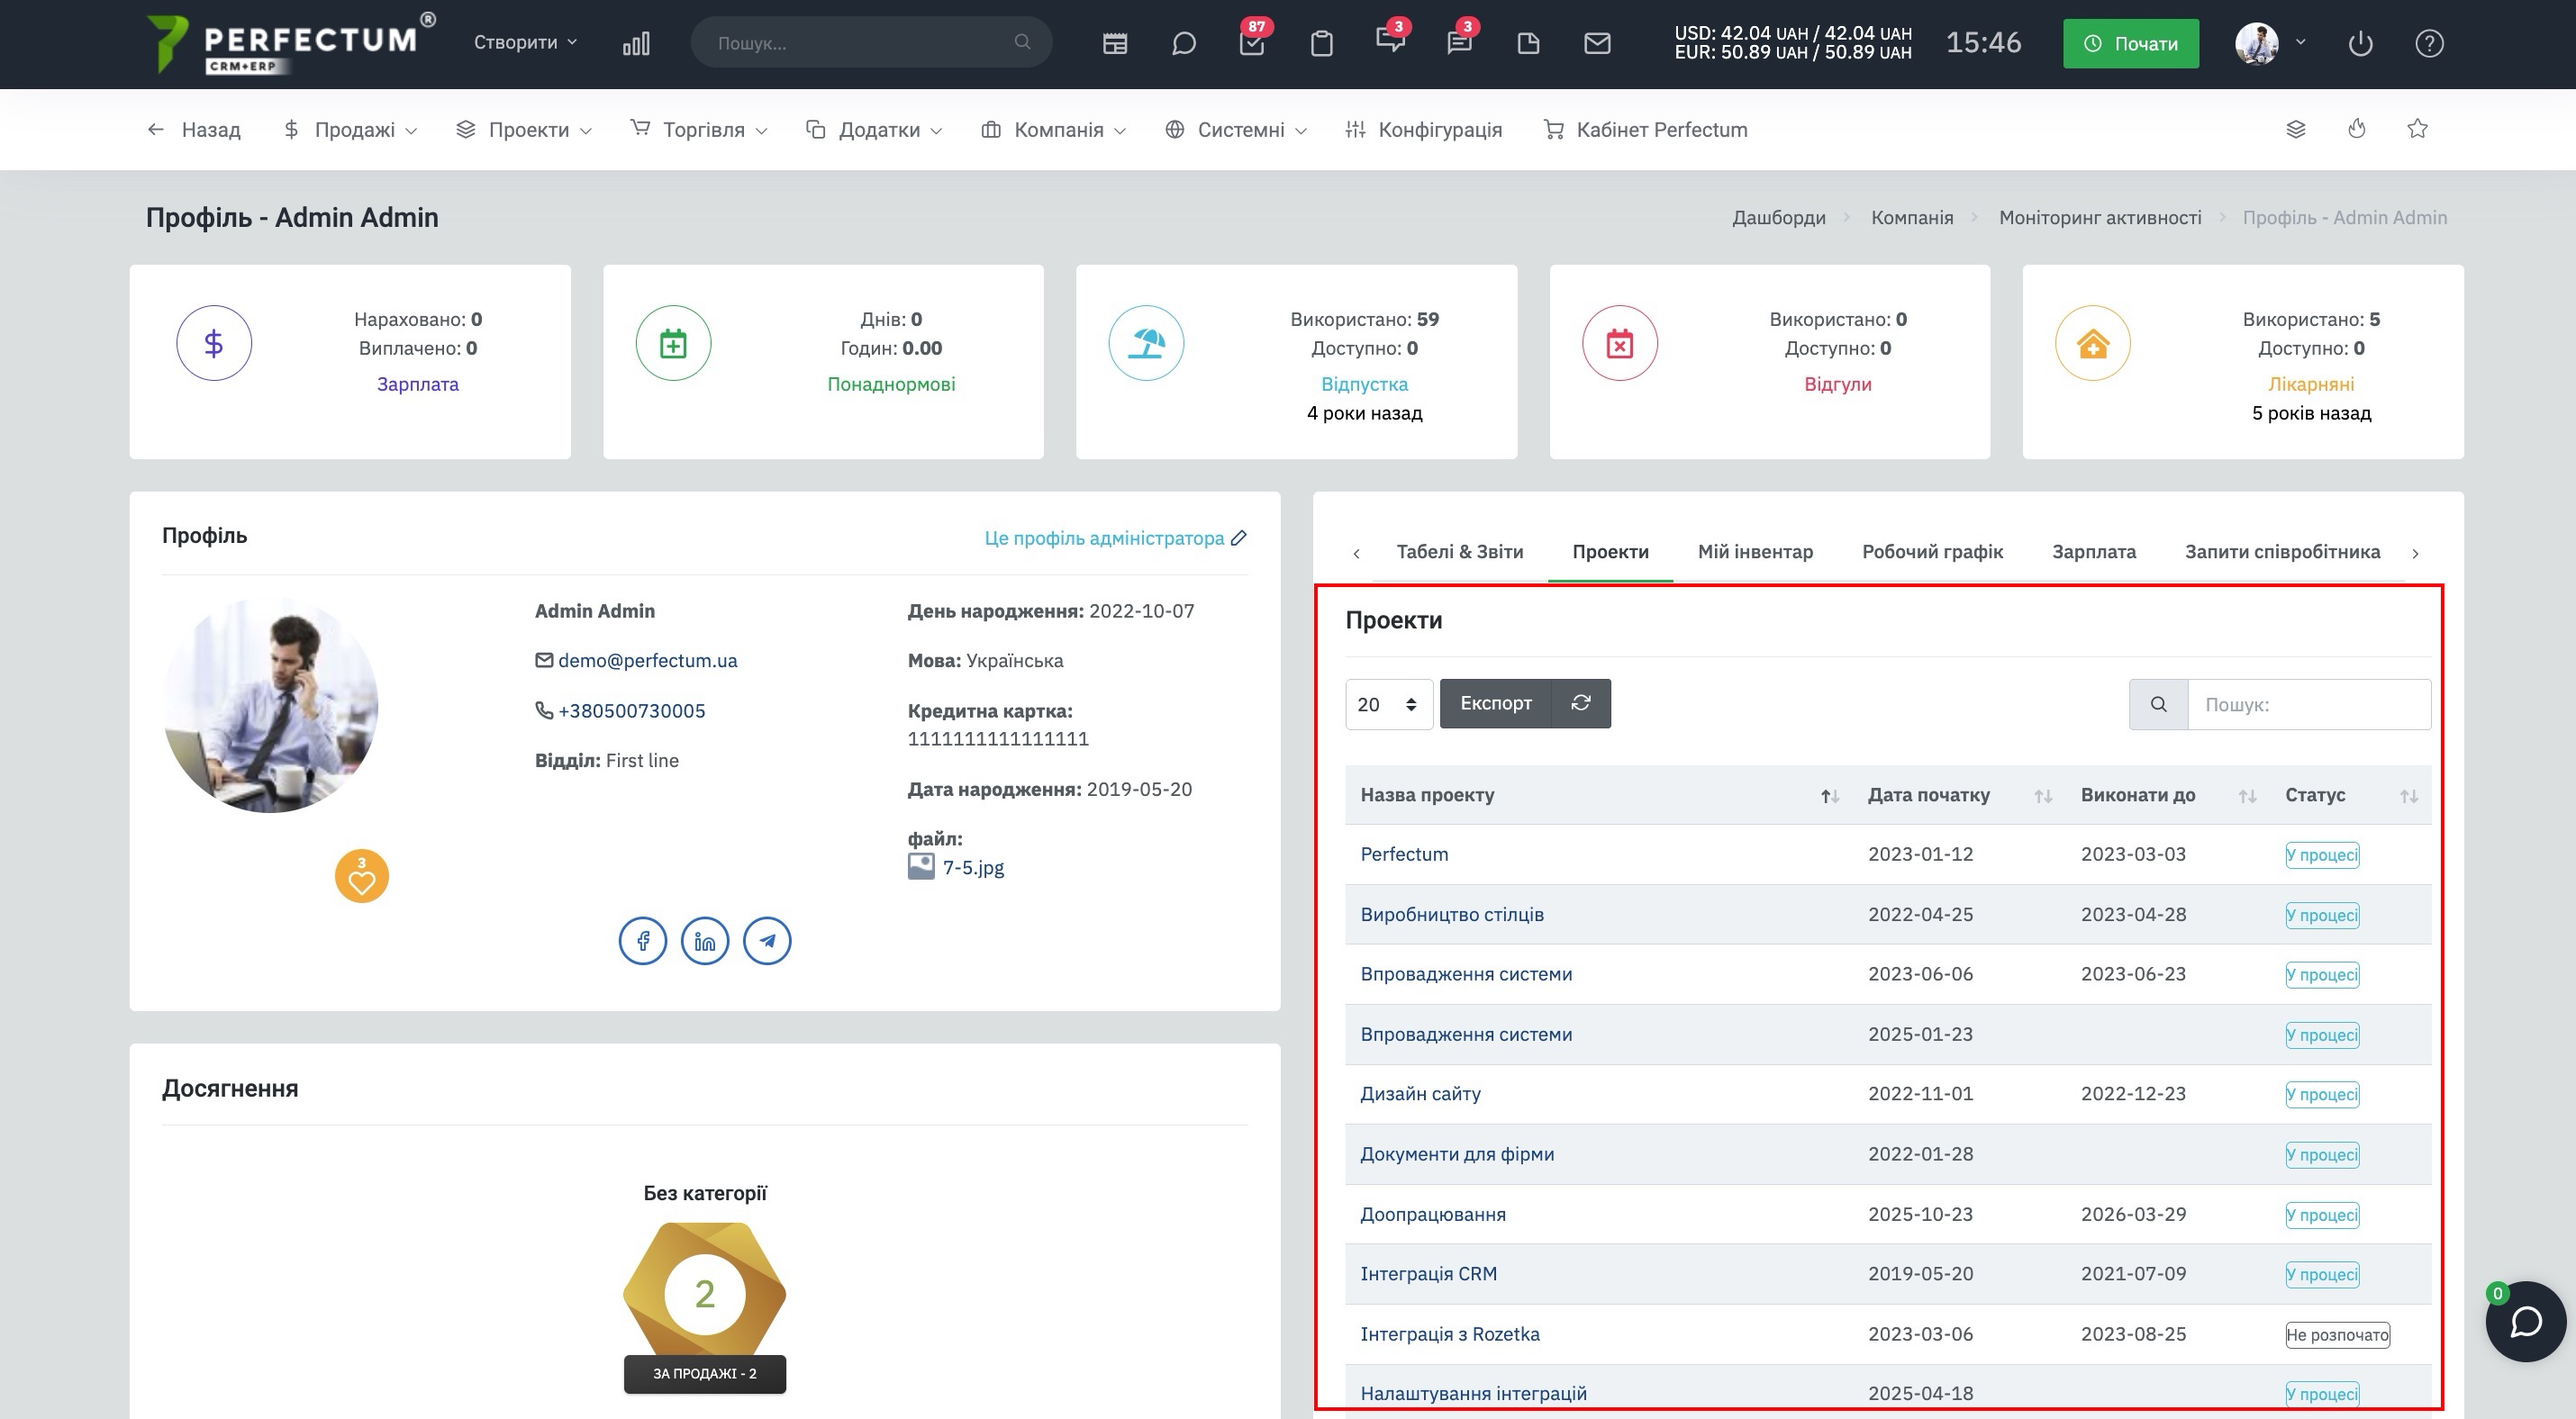Open the statistics bar chart icon
This screenshot has height=1419, width=2576.
click(x=636, y=43)
